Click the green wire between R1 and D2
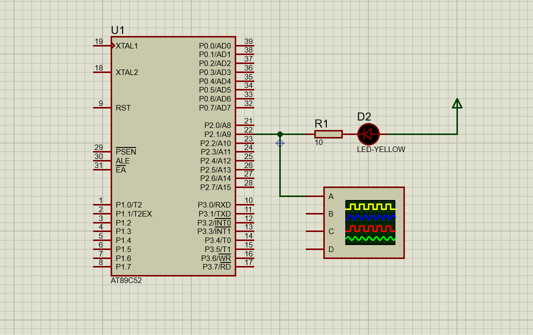Screen dimensions: 533x335 [350, 134]
